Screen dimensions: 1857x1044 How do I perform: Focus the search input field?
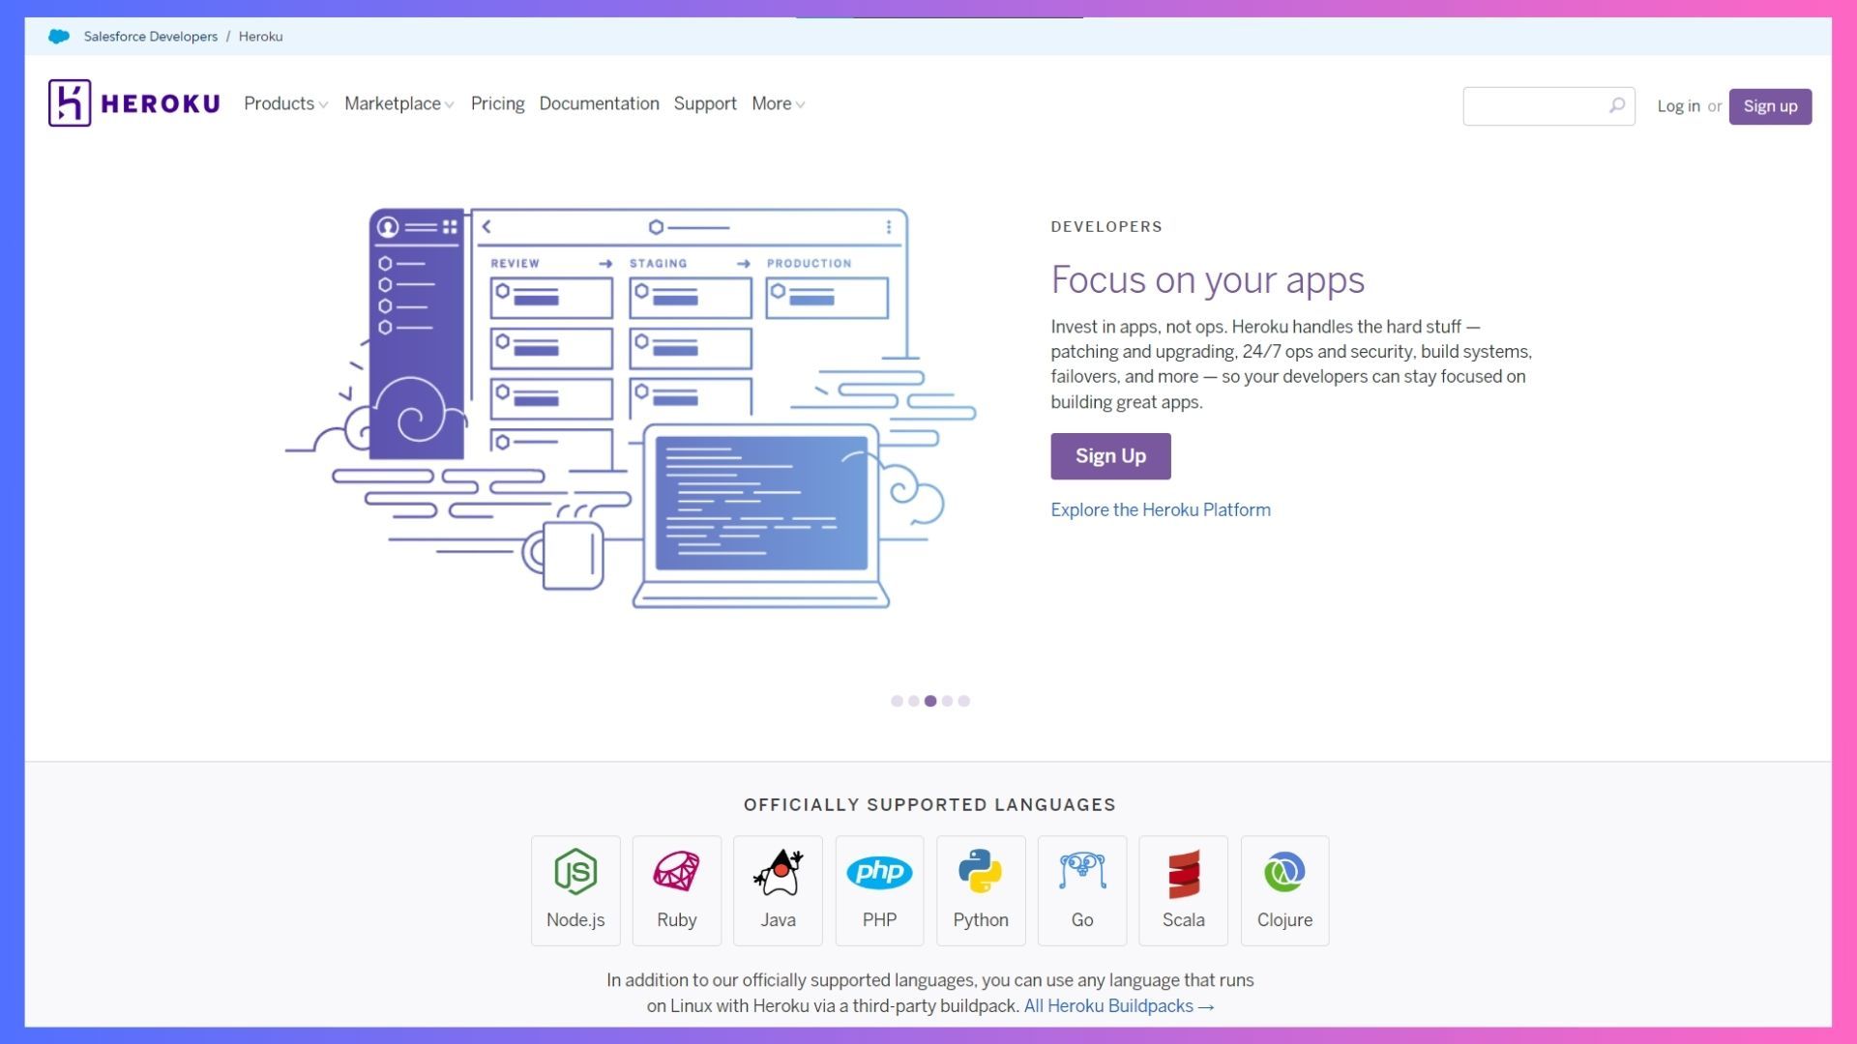(1548, 106)
